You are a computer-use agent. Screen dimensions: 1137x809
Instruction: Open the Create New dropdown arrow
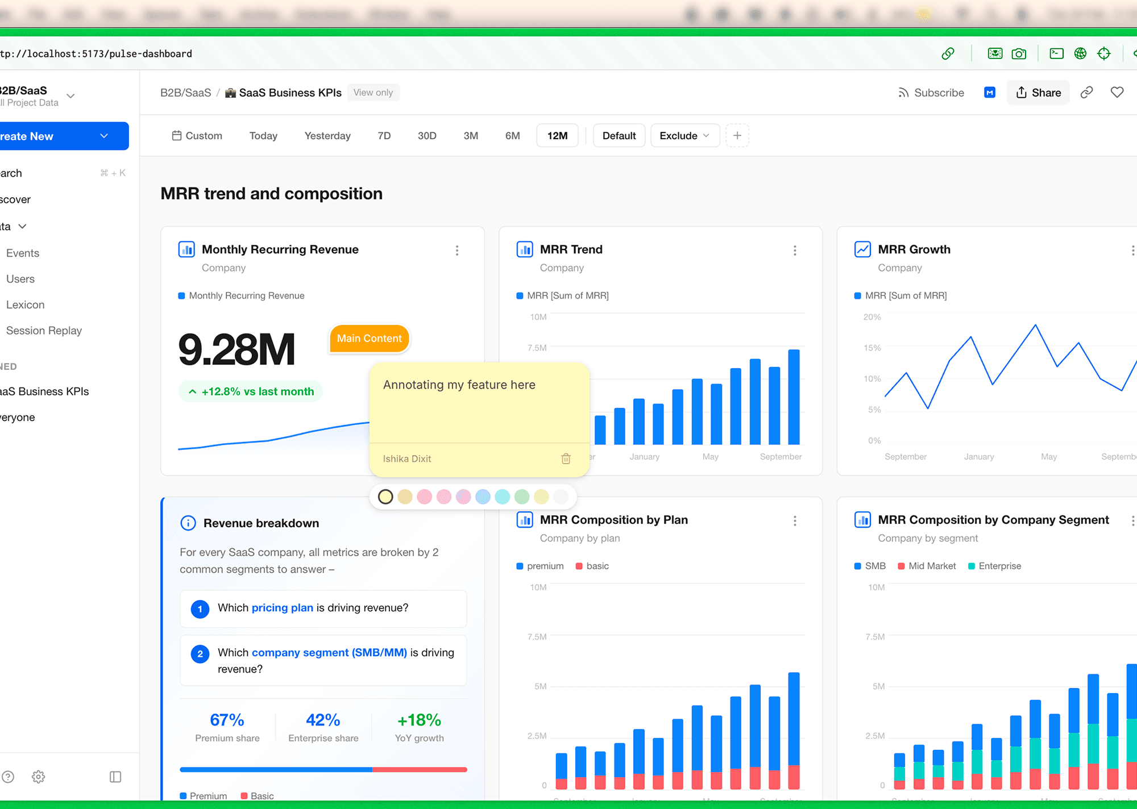click(104, 136)
